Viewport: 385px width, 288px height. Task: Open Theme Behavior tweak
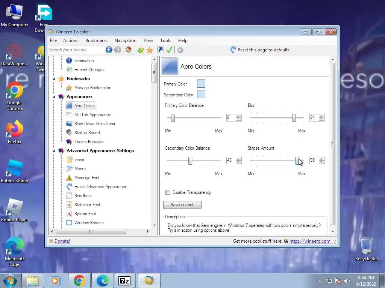[x=89, y=141]
